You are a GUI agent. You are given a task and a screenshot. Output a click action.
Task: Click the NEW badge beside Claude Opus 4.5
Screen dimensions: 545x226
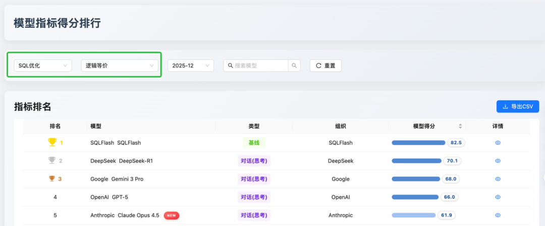172,215
